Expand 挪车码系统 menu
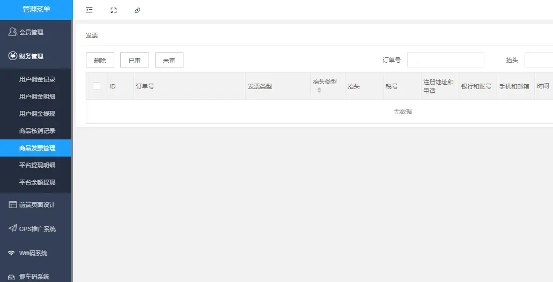This screenshot has width=553, height=282. click(x=35, y=276)
